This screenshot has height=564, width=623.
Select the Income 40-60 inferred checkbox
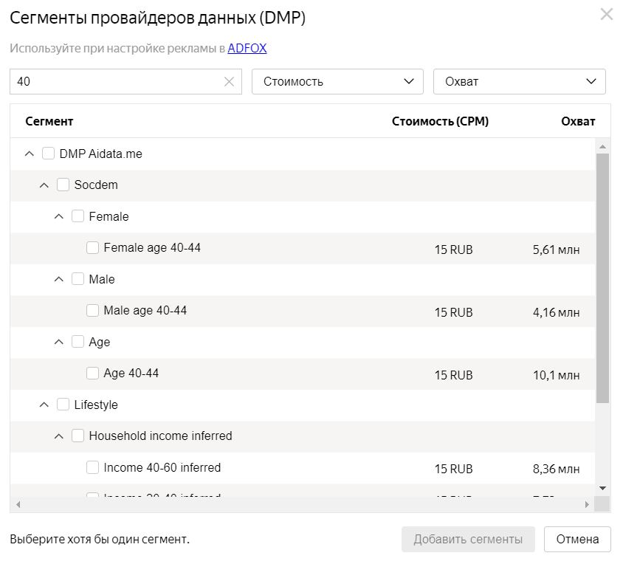click(92, 467)
